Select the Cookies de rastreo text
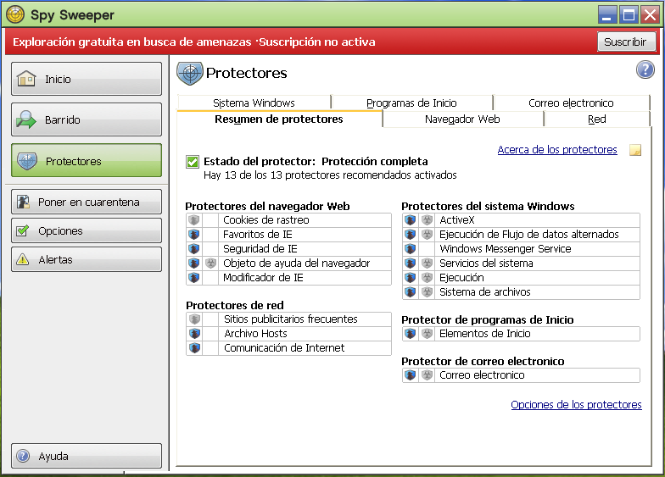Image resolution: width=665 pixels, height=477 pixels. pyautogui.click(x=266, y=220)
